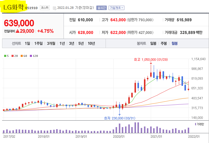The height and width of the screenshot is (143, 209).
Task: Click the red 20 moving average swatch
Action: click(x=13, y=56)
